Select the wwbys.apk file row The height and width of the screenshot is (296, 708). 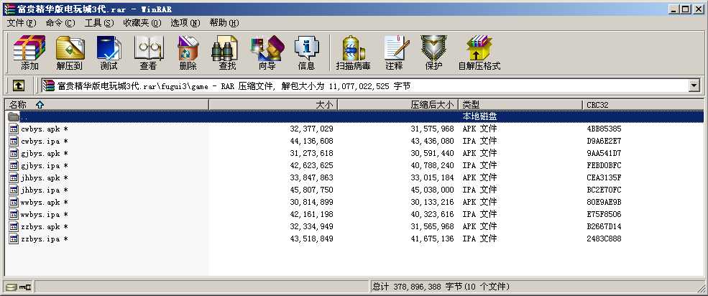(354, 202)
